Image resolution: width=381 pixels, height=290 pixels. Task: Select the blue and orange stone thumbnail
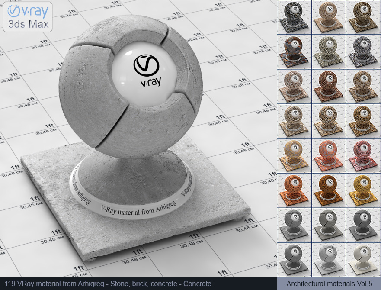(294, 52)
